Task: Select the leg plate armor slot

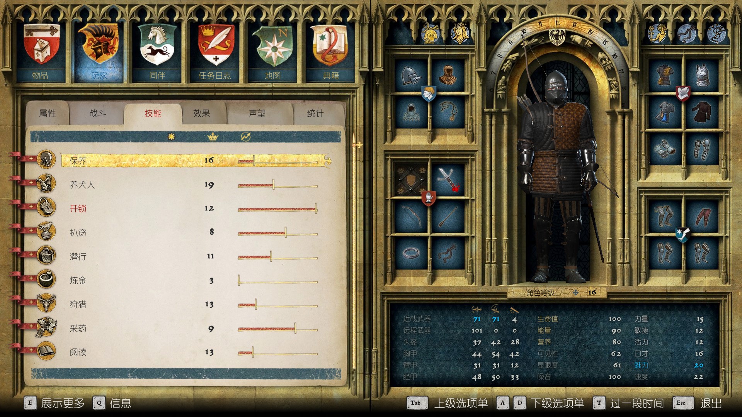Action: pos(665,217)
